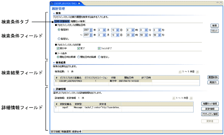This screenshot has height=135, width=224.
Task: Minimize the editor view area
Action: (217, 2)
